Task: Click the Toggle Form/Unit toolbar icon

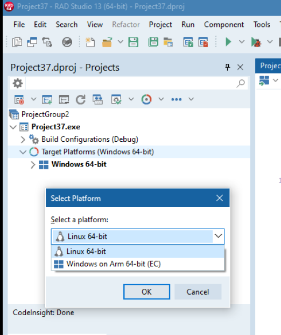Action: point(47,42)
